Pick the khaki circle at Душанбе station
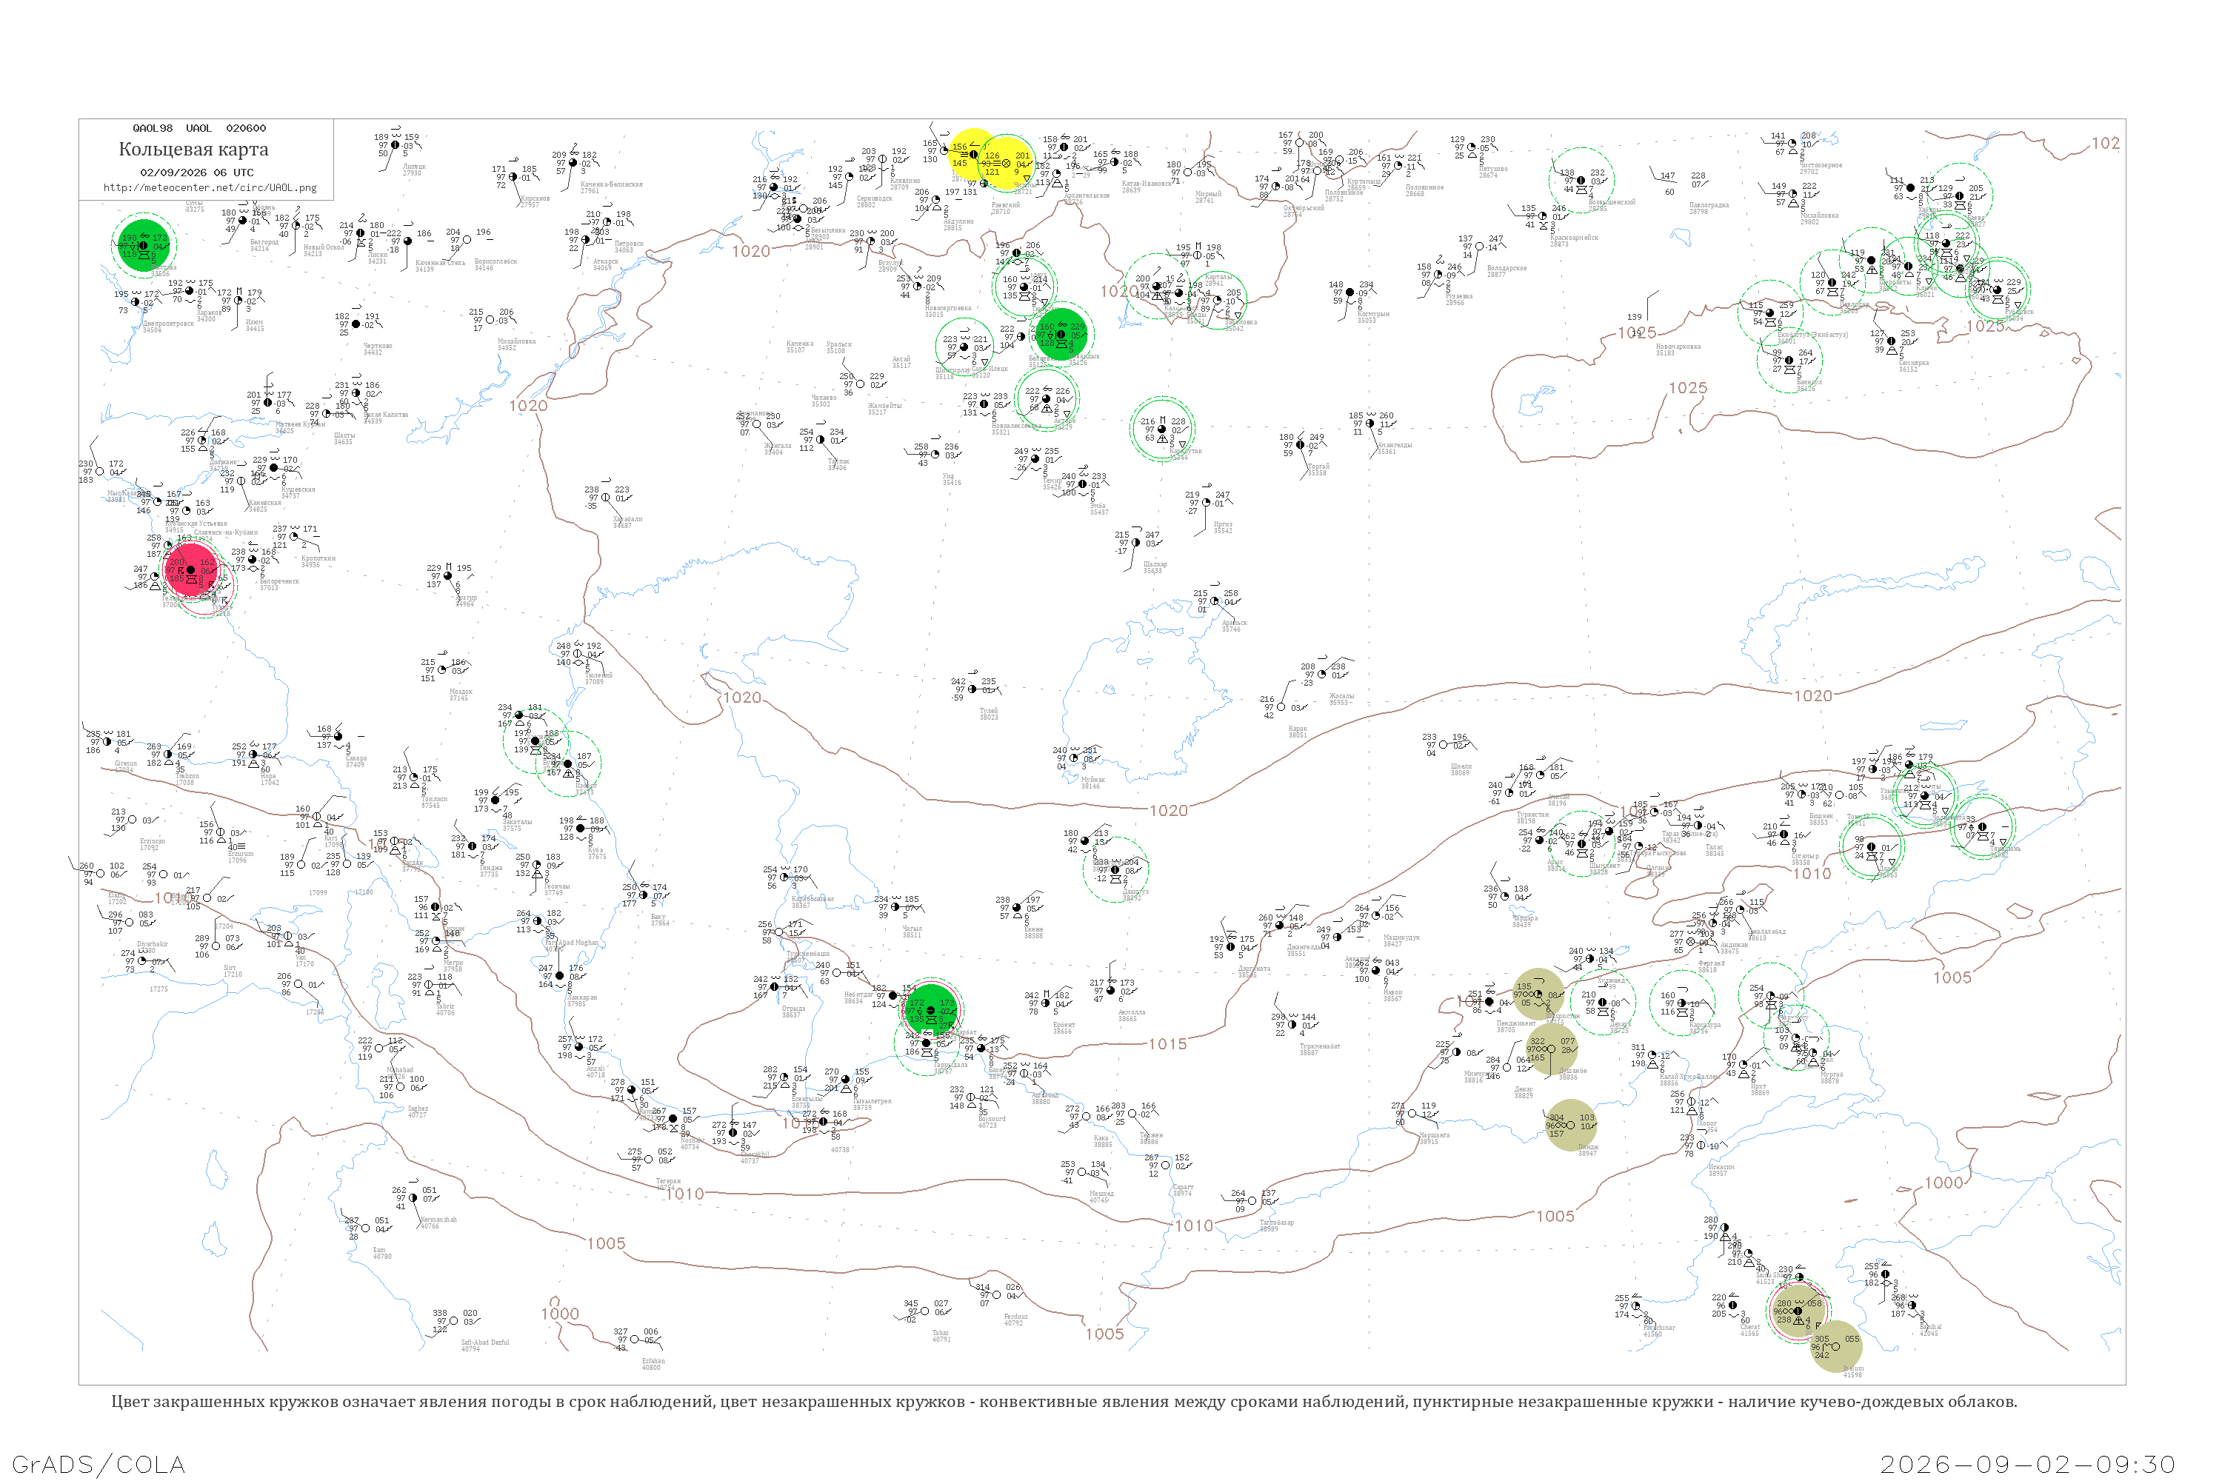This screenshot has width=2222, height=1481. (1551, 1049)
